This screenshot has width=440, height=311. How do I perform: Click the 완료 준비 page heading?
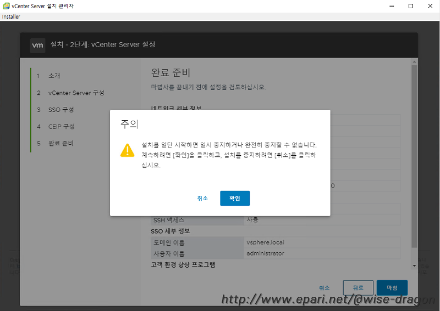170,72
